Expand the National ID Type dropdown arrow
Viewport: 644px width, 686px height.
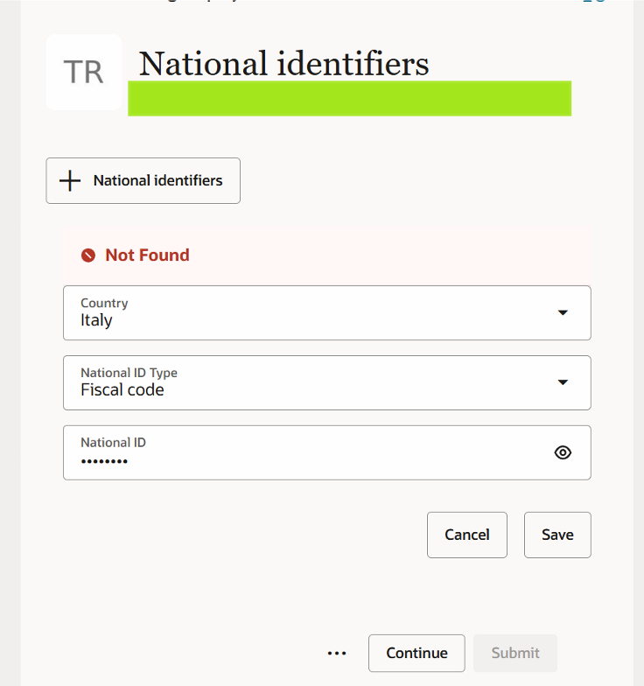(563, 382)
